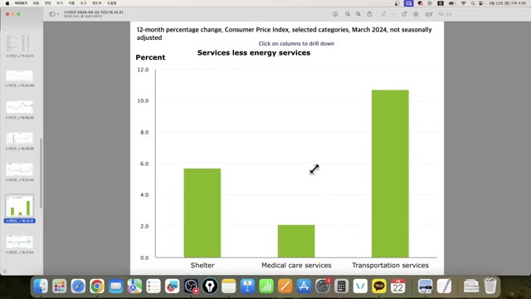This screenshot has width=531, height=299.
Task: Click the green Shelter bar in chart
Action: pyautogui.click(x=202, y=213)
